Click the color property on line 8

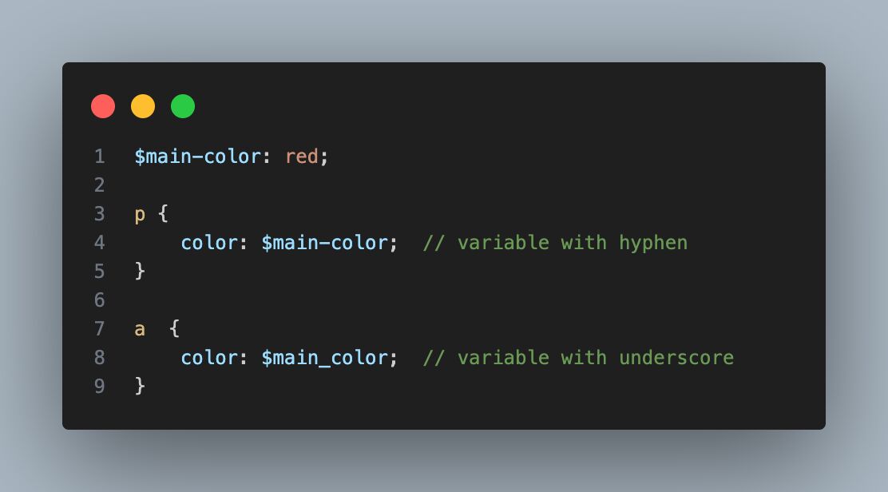coord(209,358)
